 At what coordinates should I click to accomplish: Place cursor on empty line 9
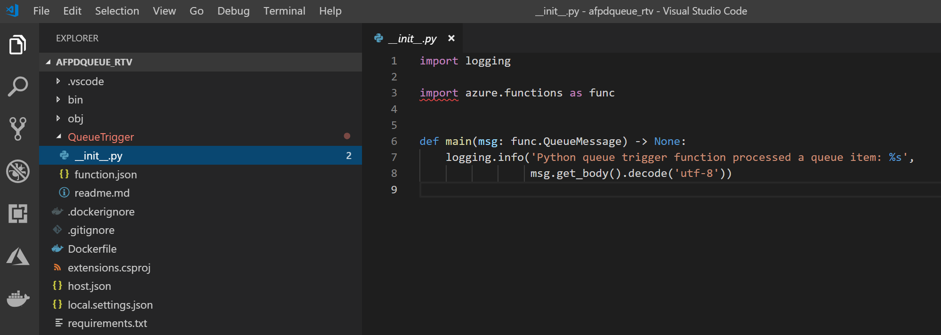[565, 190]
